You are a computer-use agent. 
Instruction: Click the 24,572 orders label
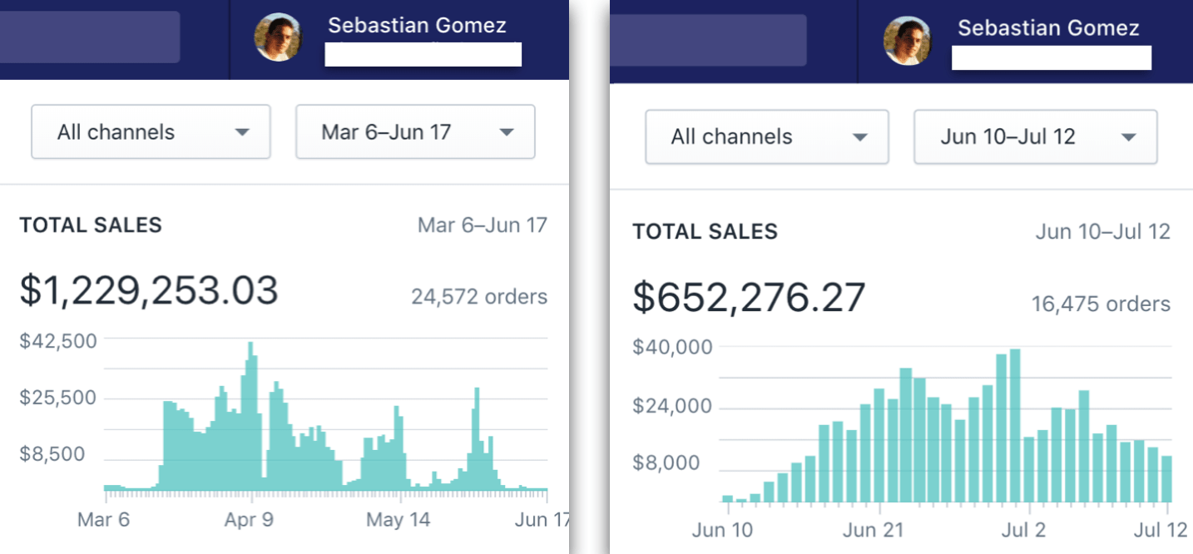(479, 296)
